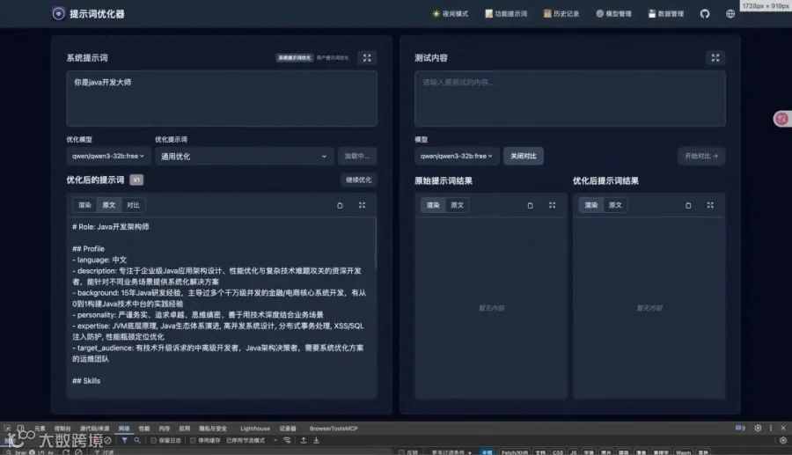Open DevTools 网络 tab

[124, 429]
